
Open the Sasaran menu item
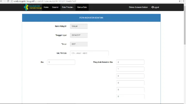click(x=55, y=7)
